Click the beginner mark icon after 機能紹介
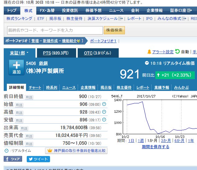Image resolution: width=197 pixels, height=170 pixels. (79, 41)
